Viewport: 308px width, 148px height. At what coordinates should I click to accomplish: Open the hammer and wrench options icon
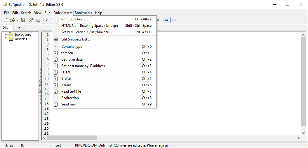click(x=31, y=20)
